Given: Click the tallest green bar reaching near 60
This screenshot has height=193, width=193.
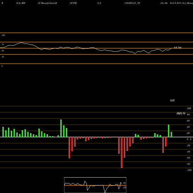Looking at the screenshot, I should click(61, 128).
